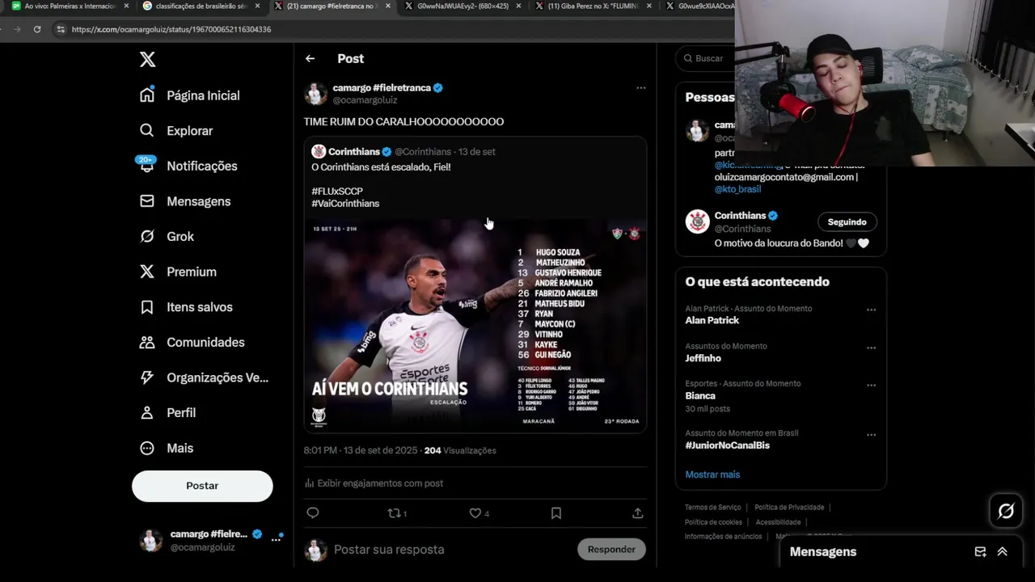Open camargo avatar on post header
1035x582 pixels.
coord(315,94)
